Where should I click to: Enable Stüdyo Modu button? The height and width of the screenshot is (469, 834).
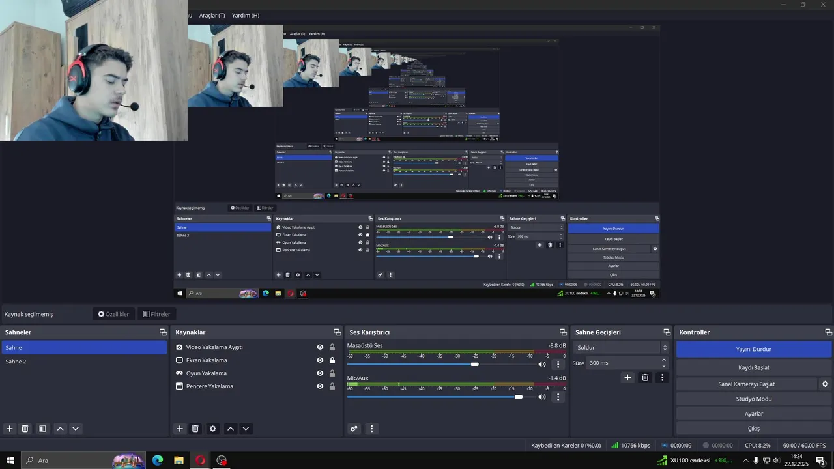(754, 399)
